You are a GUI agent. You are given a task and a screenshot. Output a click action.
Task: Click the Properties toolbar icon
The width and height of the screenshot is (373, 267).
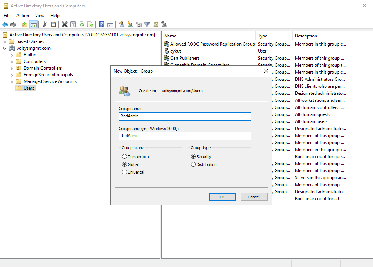73,25
